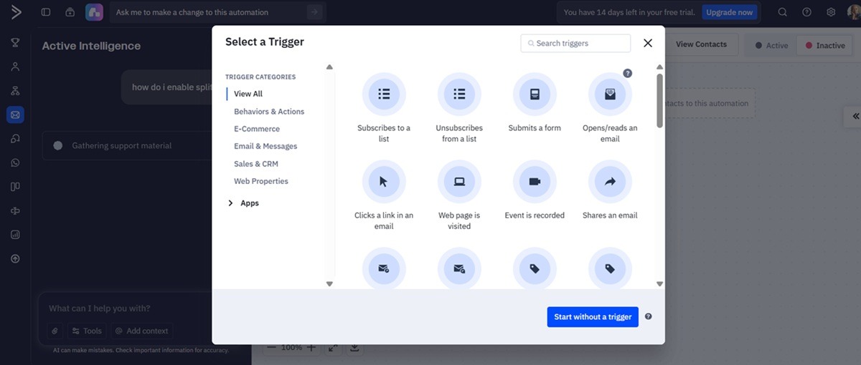Show the View All trigger category
861x365 pixels.
[248, 94]
